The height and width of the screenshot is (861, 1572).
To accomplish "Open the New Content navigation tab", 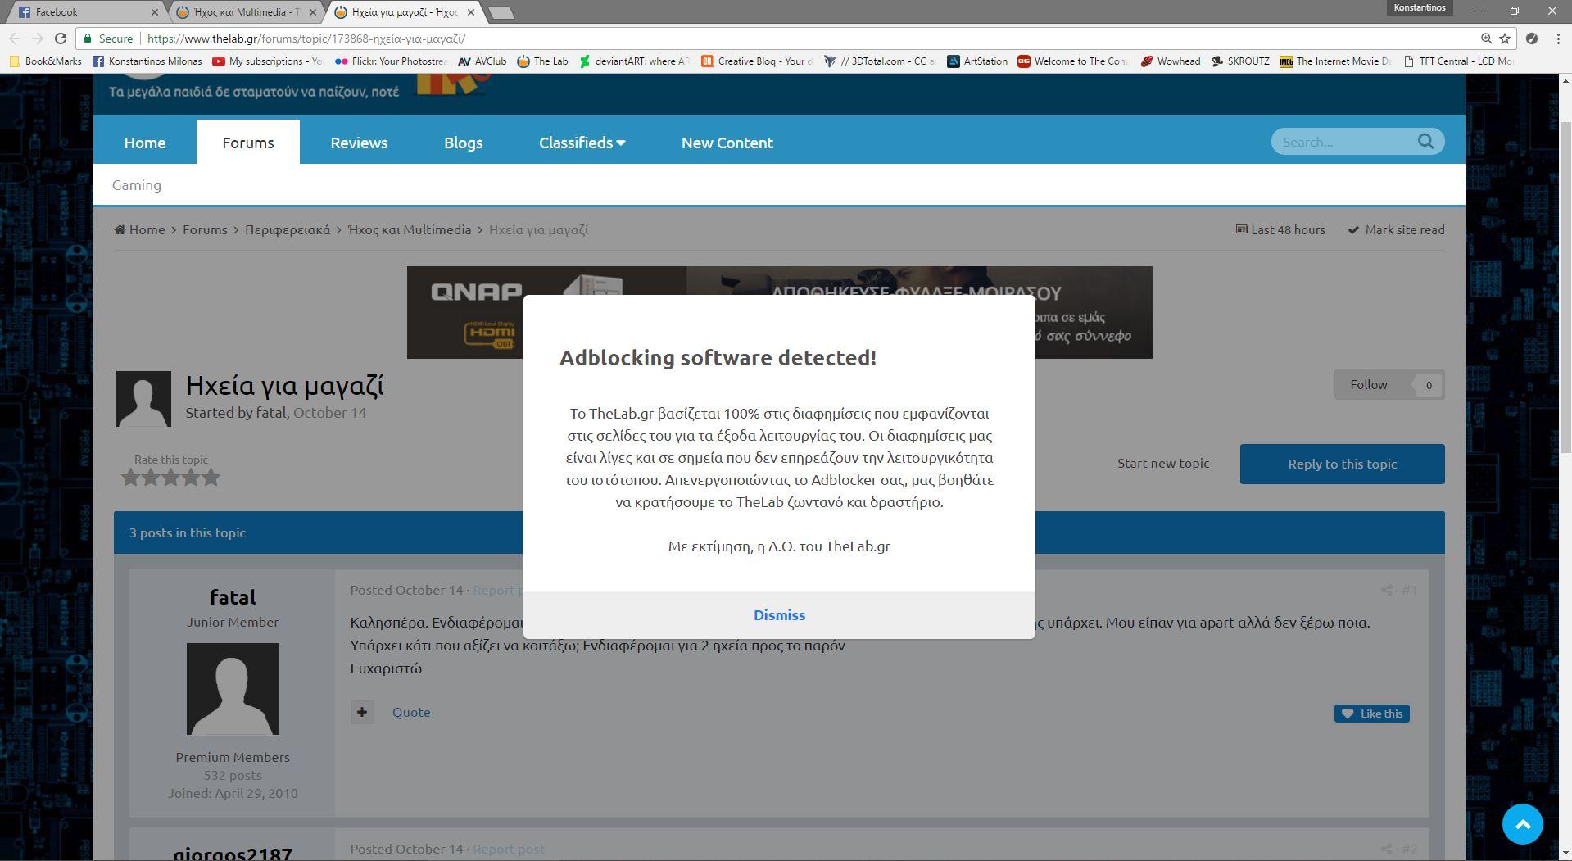I will (727, 143).
